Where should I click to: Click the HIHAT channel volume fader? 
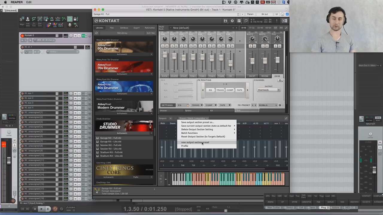(x=183, y=58)
